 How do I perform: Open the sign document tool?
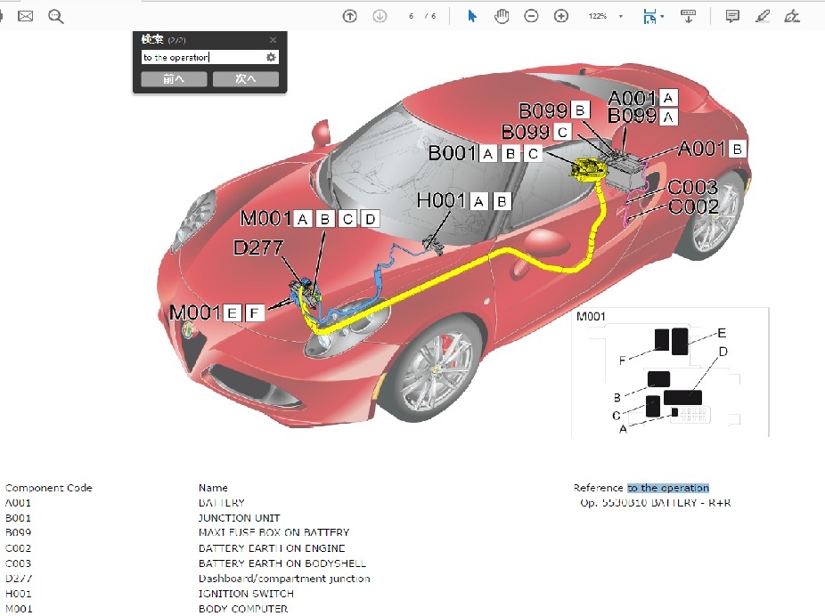[x=792, y=16]
